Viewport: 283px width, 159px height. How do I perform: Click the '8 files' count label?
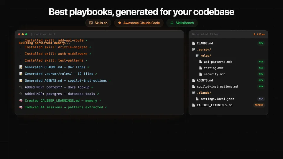[x=259, y=34]
